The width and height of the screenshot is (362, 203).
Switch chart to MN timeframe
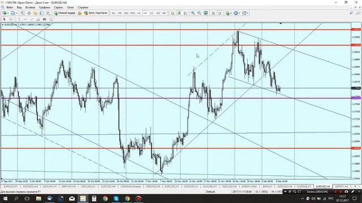tap(164, 13)
